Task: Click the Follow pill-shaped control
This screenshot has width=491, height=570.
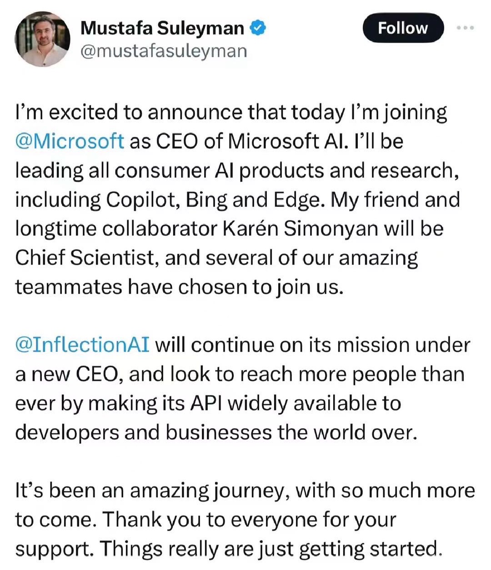Action: tap(403, 28)
